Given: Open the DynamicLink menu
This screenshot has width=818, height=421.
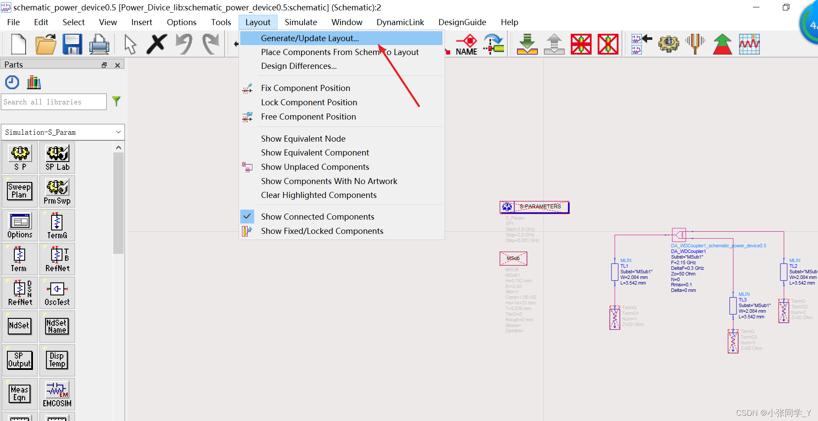Looking at the screenshot, I should [x=400, y=22].
